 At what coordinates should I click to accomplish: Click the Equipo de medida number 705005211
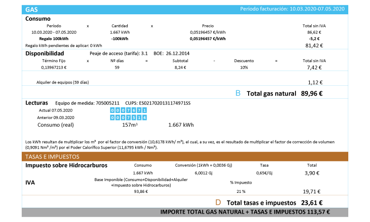[108, 103]
